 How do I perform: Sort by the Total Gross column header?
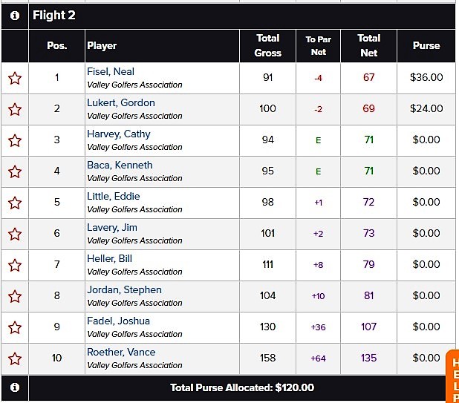point(267,46)
